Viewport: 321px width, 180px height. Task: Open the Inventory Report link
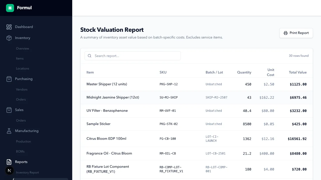(27, 172)
